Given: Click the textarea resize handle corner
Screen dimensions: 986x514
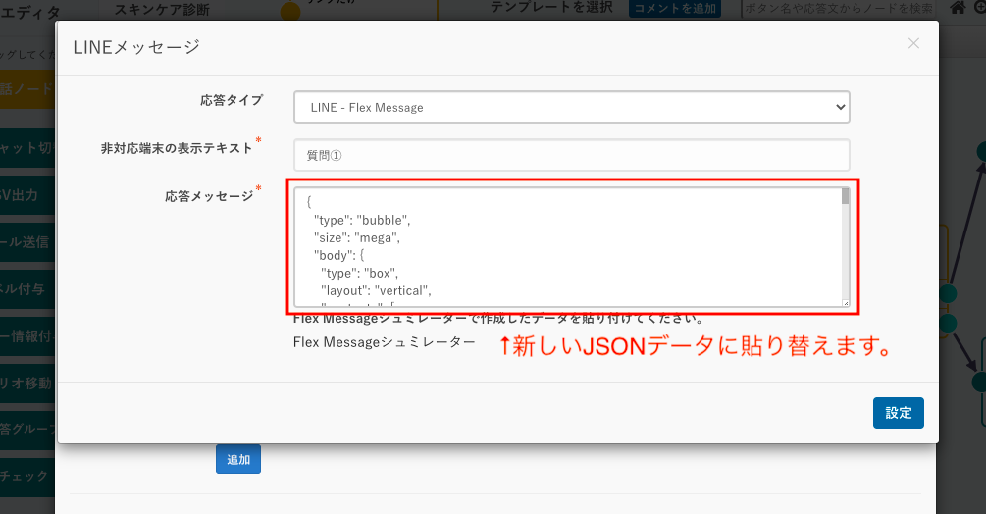Looking at the screenshot, I should tap(845, 303).
